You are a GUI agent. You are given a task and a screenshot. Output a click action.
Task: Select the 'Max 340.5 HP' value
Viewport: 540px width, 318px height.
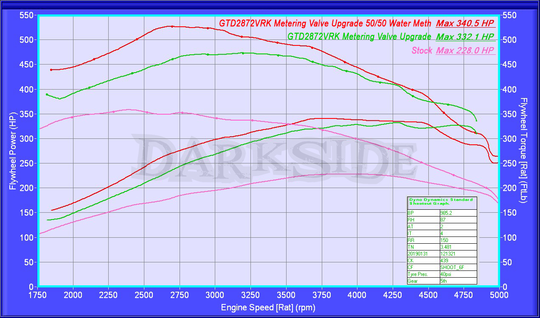[466, 23]
